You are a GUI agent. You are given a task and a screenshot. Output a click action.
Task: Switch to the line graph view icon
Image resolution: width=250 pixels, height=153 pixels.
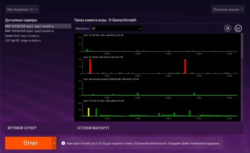(x=238, y=28)
